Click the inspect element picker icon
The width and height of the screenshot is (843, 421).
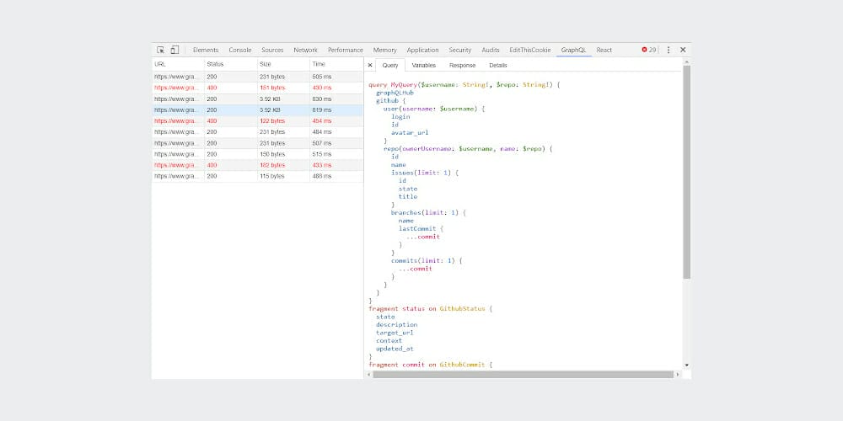coord(160,50)
